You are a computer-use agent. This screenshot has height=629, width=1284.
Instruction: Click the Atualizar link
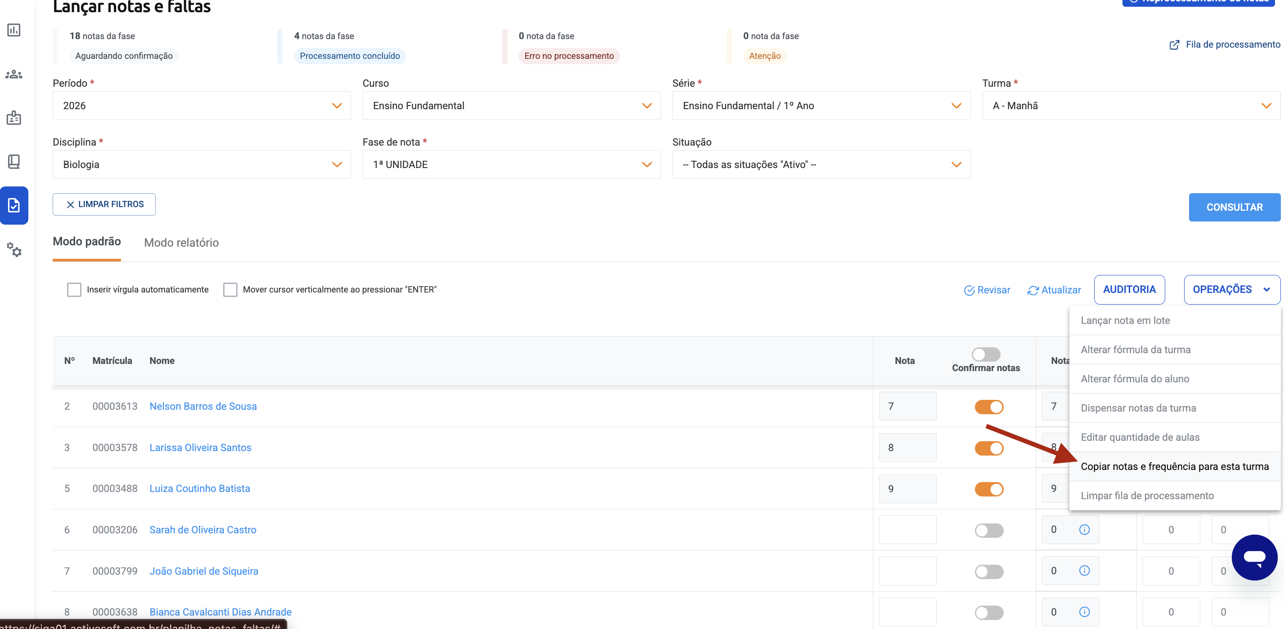pyautogui.click(x=1054, y=290)
